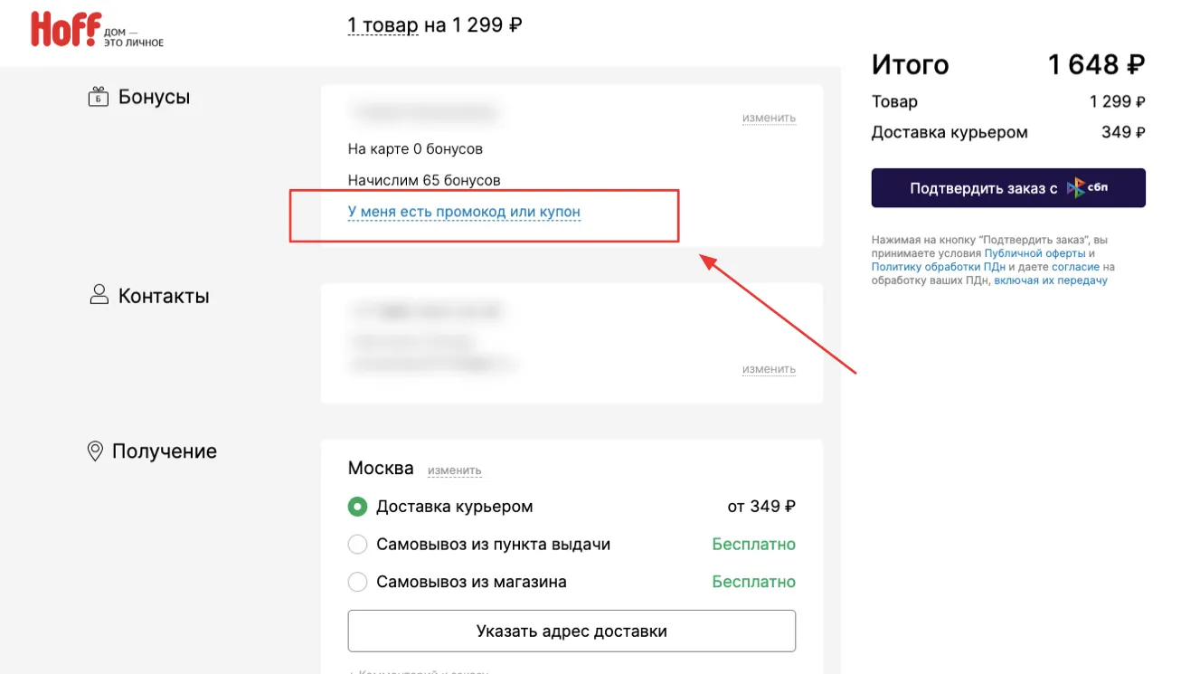Click the Товар price 1 299 ₽
Screen dimensions: 1181x674
click(x=1118, y=102)
